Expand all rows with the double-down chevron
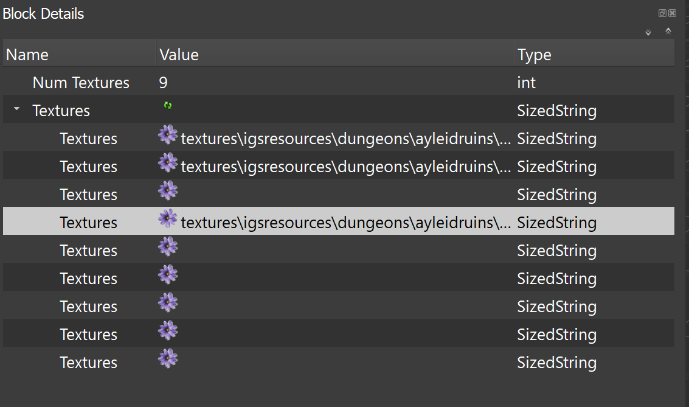This screenshot has width=689, height=407. pos(648,32)
